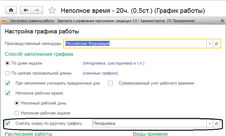Add page to favorites with star

click(x=52, y=11)
